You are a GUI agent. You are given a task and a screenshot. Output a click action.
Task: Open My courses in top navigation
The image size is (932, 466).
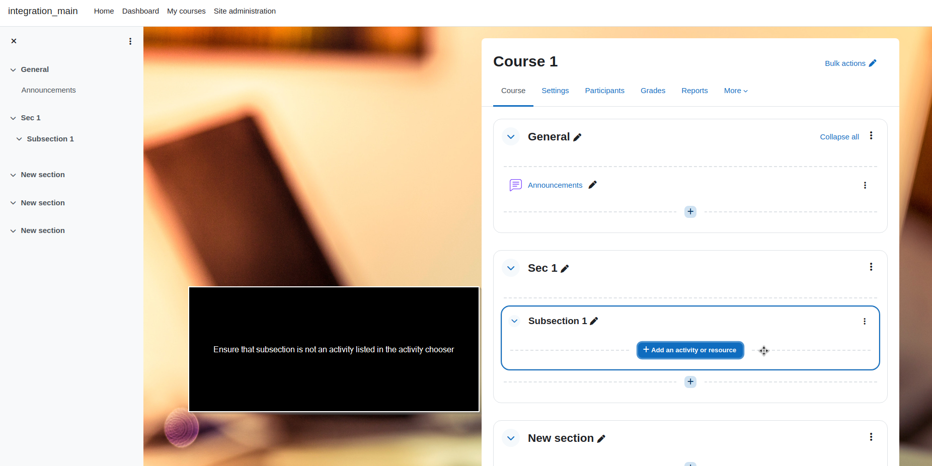point(186,11)
